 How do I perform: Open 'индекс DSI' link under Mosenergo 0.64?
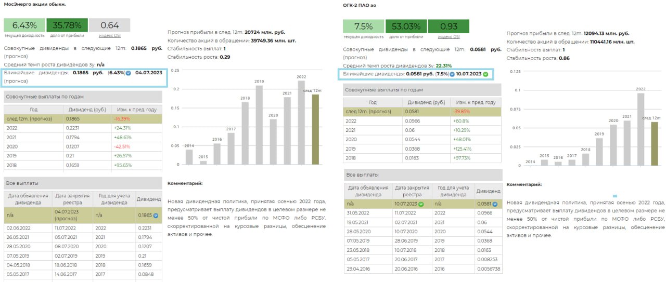[x=109, y=35]
